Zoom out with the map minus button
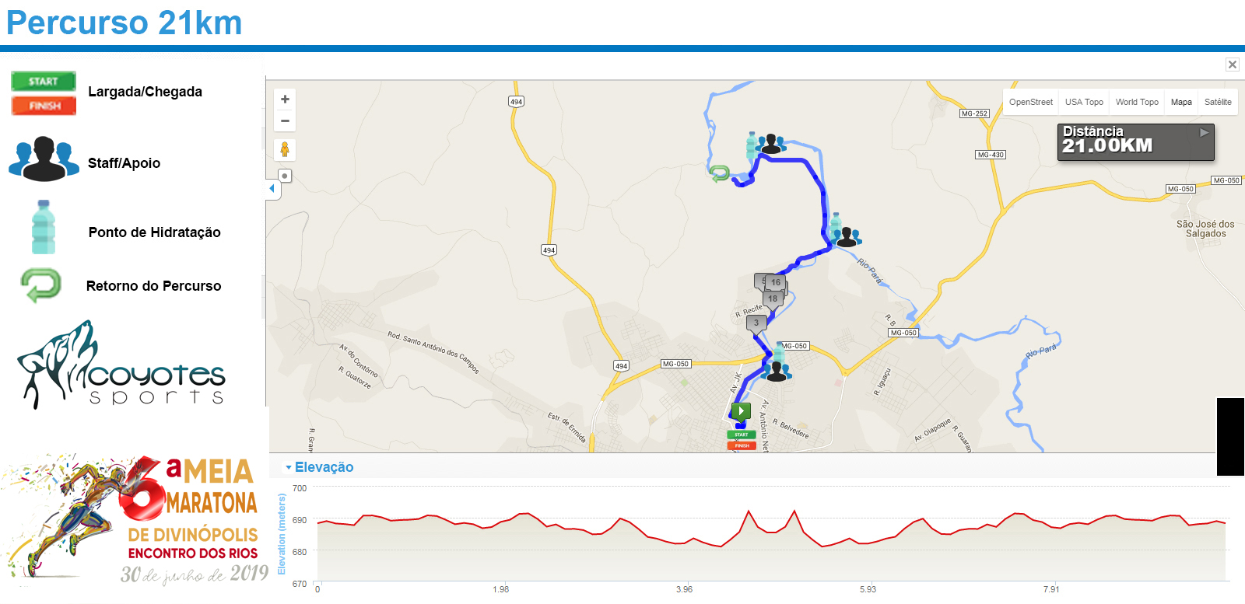Viewport: 1245px width, 604px height. pos(285,120)
